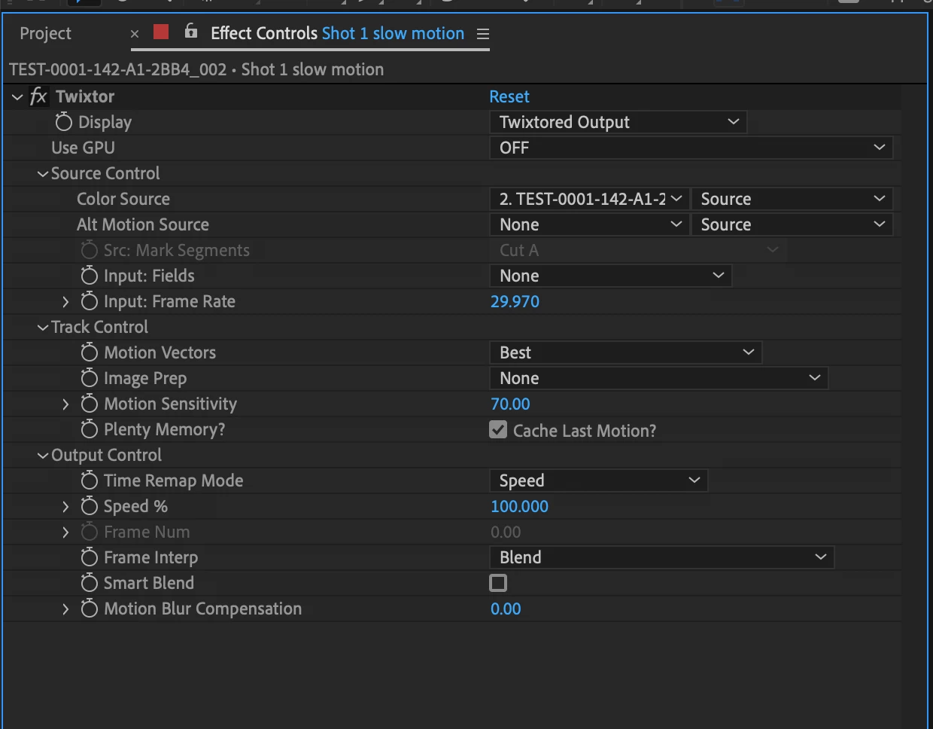The image size is (933, 729).
Task: Open the Alt Motion Source row's Source dropdown
Action: click(x=792, y=224)
